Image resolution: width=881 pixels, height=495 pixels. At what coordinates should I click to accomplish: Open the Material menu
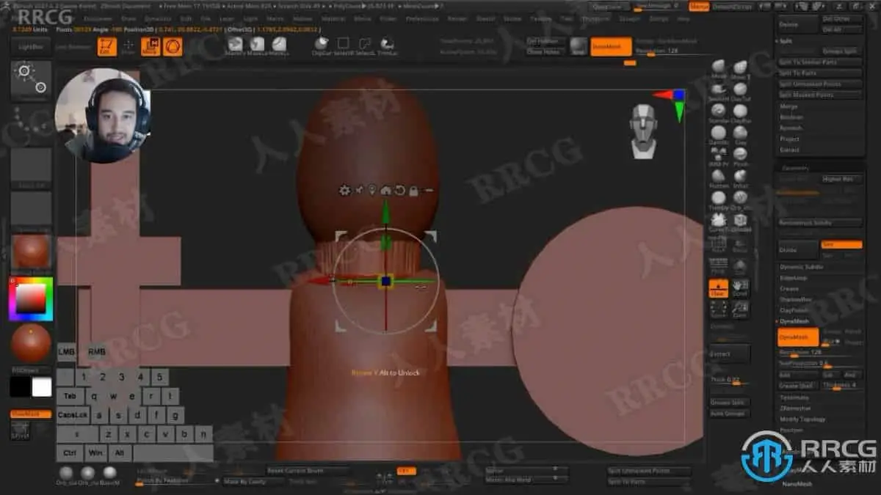pyautogui.click(x=334, y=18)
